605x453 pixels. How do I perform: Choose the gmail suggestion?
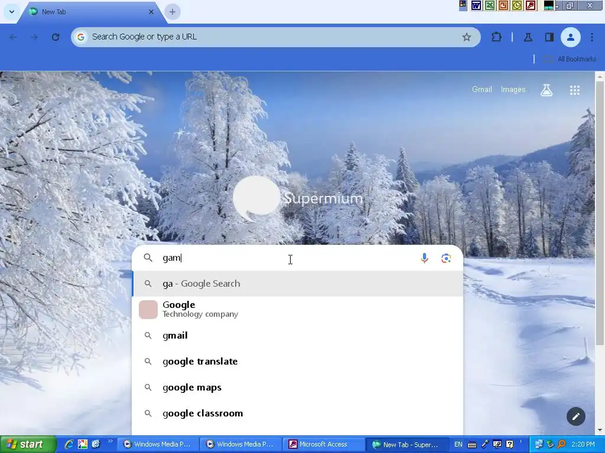click(298, 335)
